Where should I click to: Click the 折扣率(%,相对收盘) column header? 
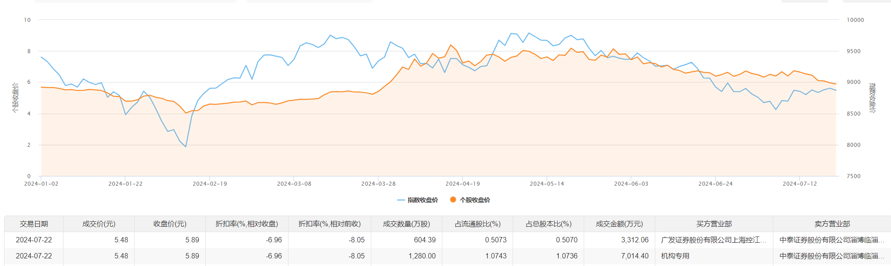click(247, 224)
